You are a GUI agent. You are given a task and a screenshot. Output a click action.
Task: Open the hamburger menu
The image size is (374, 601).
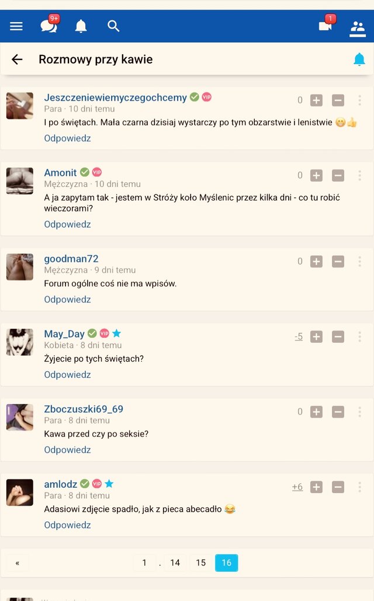16,26
